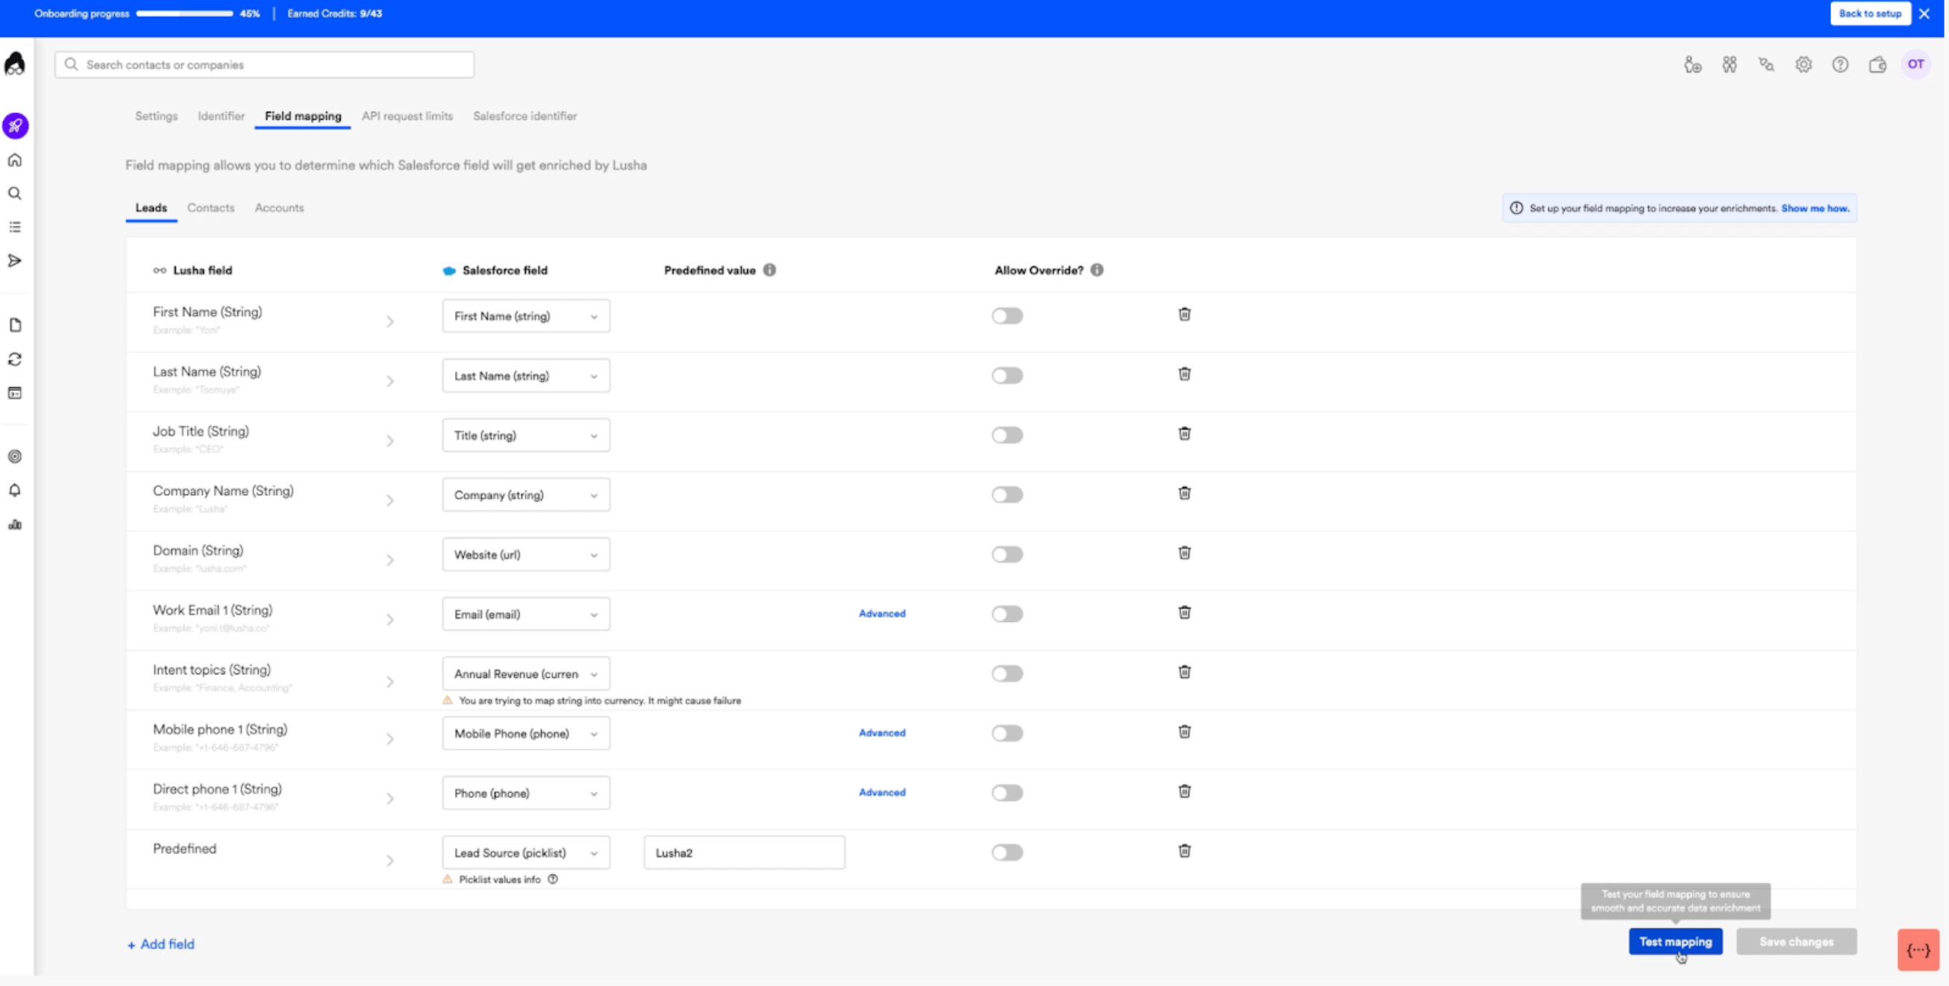Enable override for Work Email 1
1949x986 pixels.
[1007, 614]
